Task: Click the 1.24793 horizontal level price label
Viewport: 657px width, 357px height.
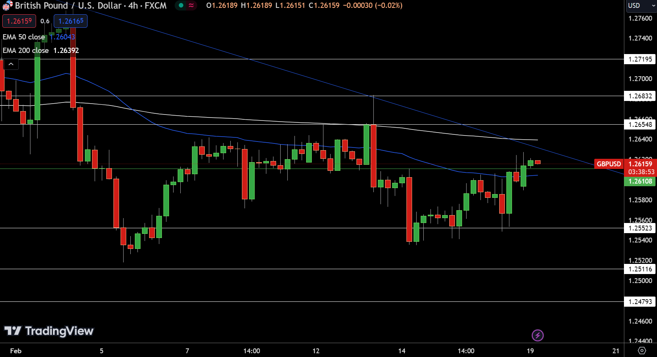Action: 640,301
